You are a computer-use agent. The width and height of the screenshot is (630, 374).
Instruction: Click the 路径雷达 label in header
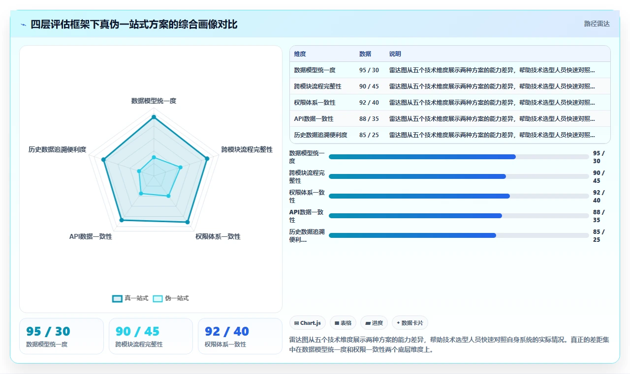point(597,24)
